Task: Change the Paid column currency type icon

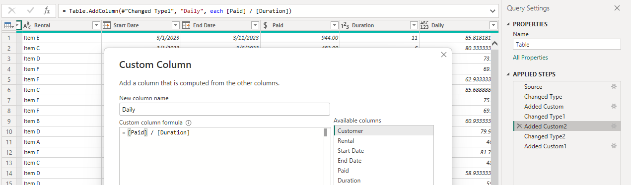Action: pyautogui.click(x=266, y=25)
